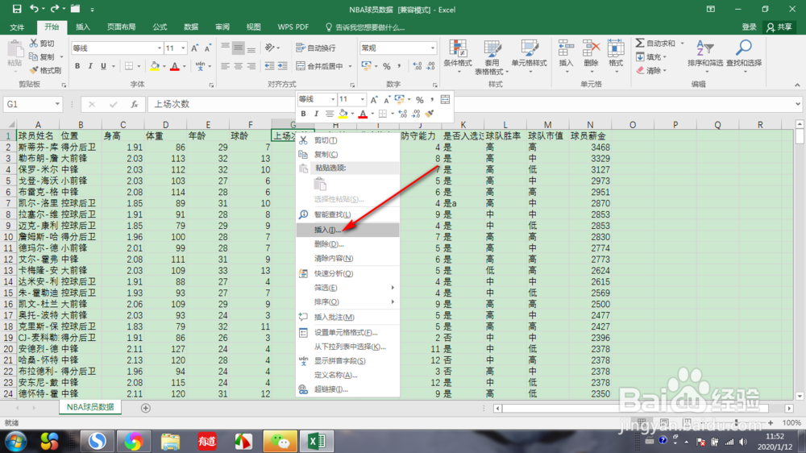
Task: Click the Save icon in title bar
Action: pos(17,9)
